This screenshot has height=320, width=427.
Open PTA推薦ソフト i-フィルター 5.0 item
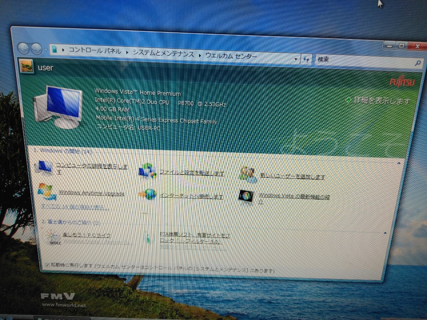pyautogui.click(x=195, y=238)
